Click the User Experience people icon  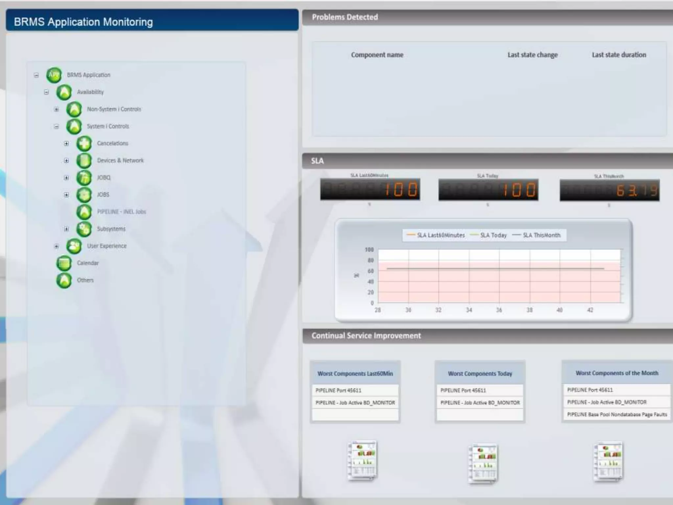[x=74, y=246]
